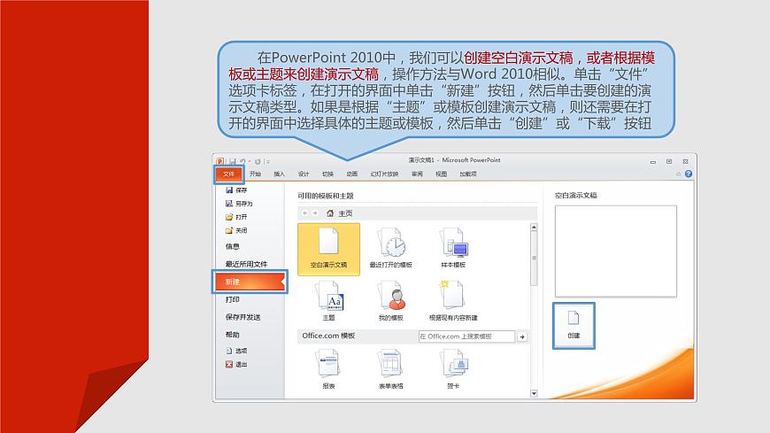Switch to the Design (设计) ribbon tab
770x433 pixels.
point(304,174)
